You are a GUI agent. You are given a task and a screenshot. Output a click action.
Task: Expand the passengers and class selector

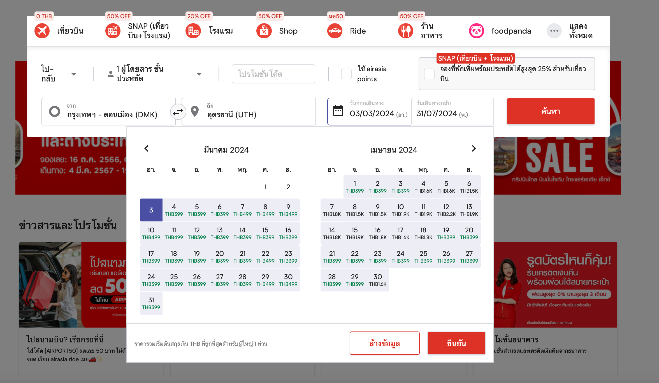point(199,74)
